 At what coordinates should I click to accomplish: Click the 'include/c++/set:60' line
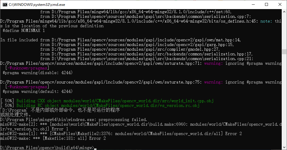pos(136,12)
